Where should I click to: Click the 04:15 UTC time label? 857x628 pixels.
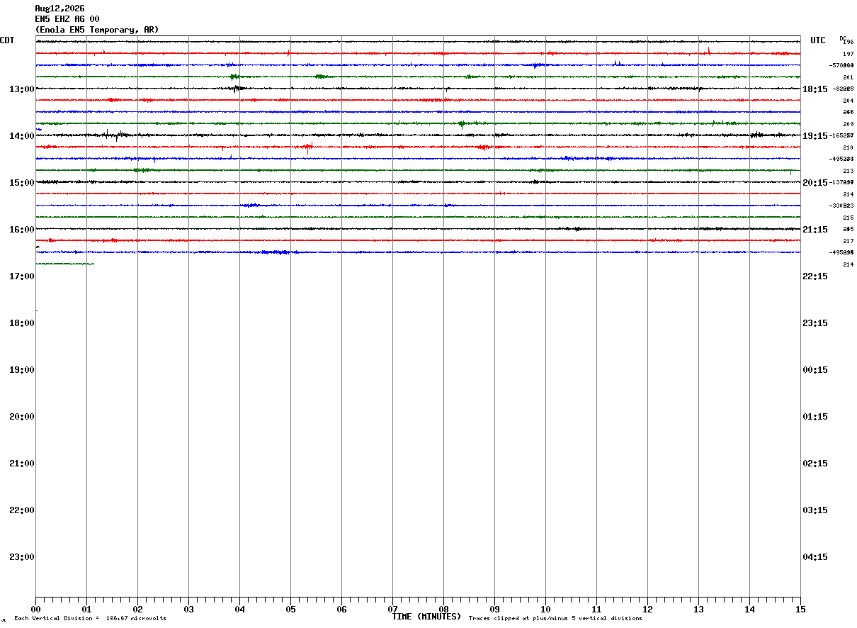pos(815,557)
